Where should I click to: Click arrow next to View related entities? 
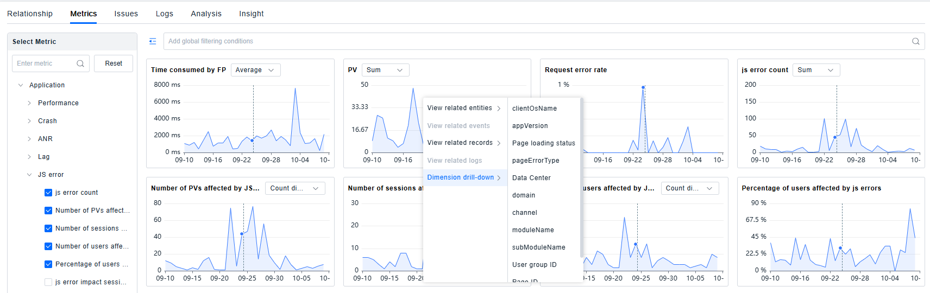tap(499, 109)
